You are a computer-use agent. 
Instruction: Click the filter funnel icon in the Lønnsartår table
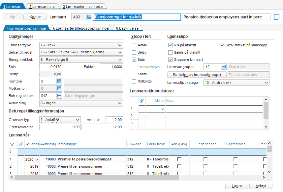pyautogui.click(x=12, y=144)
